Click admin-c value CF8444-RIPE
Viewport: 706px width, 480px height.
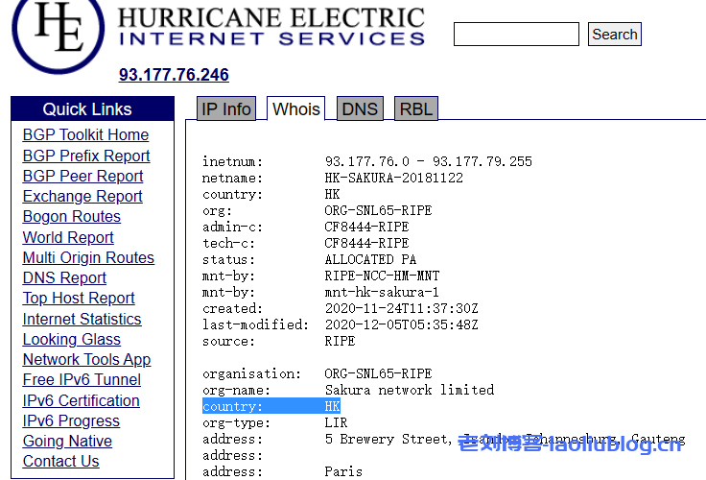366,227
